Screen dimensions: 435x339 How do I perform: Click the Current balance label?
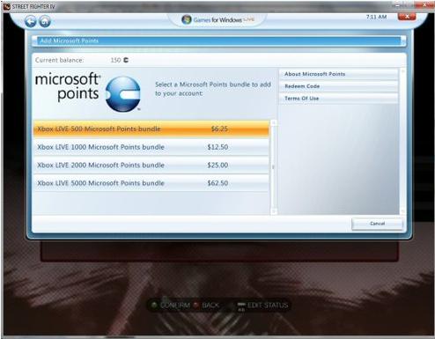(60, 60)
